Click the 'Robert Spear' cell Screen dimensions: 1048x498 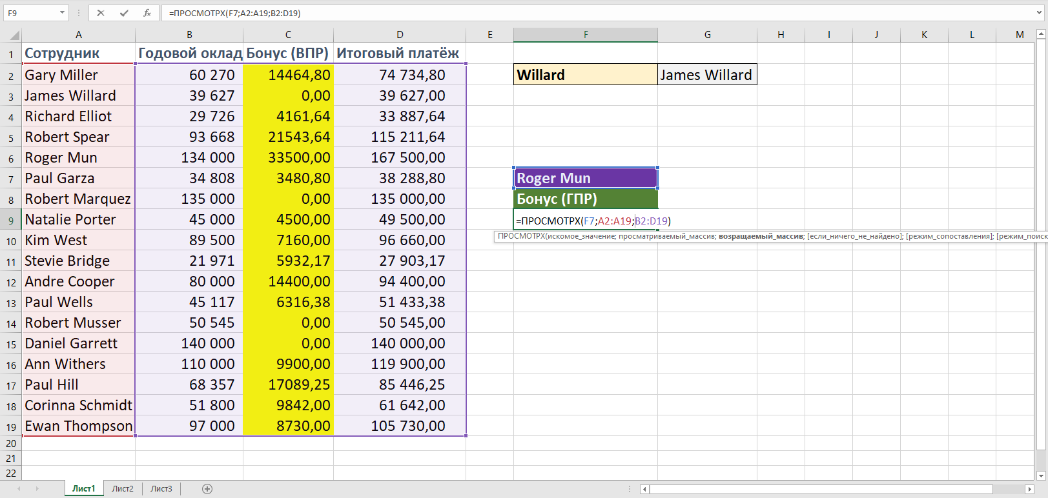[x=78, y=137]
